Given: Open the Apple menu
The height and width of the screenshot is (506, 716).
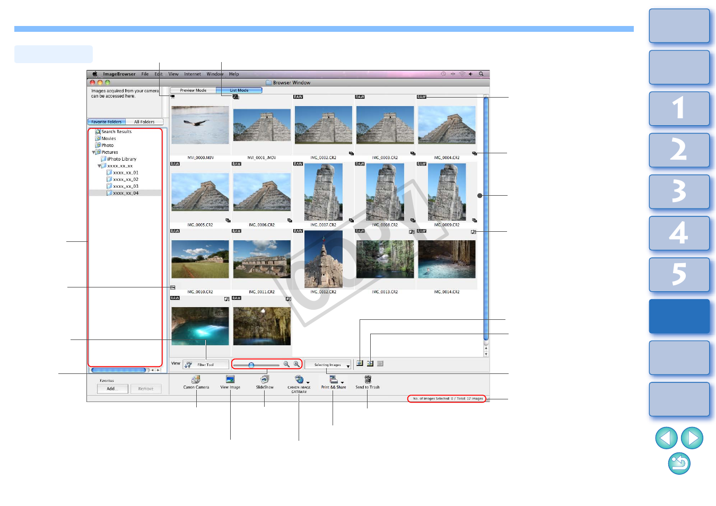Looking at the screenshot, I should click(x=95, y=74).
